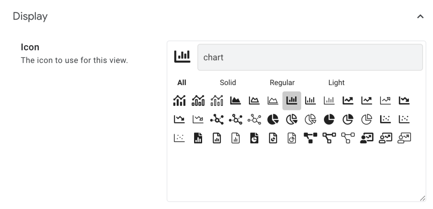The height and width of the screenshot is (209, 433).
Task: Select the solid chart network icon
Action: coord(217,119)
